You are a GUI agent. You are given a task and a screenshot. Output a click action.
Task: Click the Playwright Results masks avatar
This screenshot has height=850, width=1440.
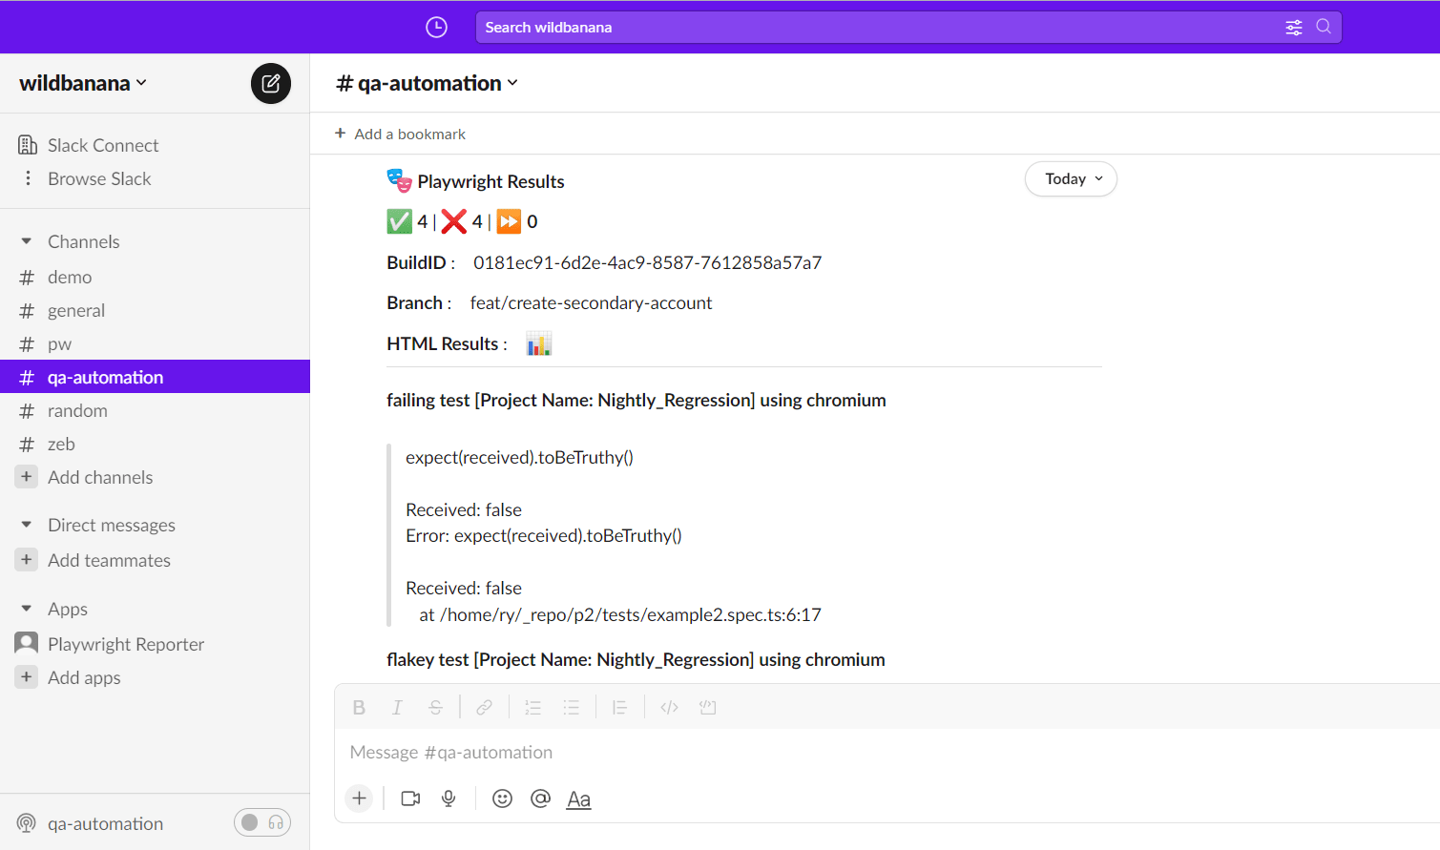click(399, 180)
